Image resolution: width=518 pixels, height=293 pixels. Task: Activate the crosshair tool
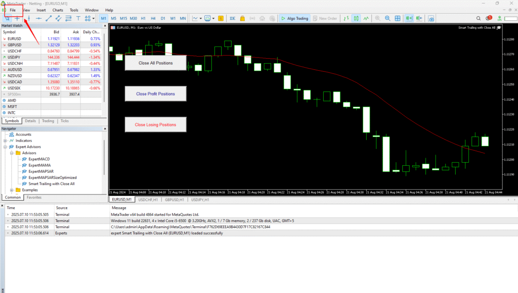pyautogui.click(x=17, y=19)
